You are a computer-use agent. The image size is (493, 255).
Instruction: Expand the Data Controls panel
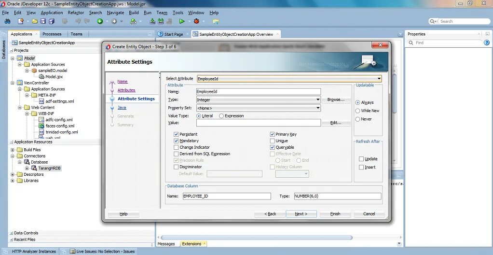12,233
